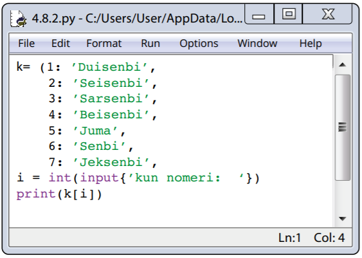Close the 4.8.2.py editor window
The height and width of the screenshot is (258, 362).
pos(328,14)
